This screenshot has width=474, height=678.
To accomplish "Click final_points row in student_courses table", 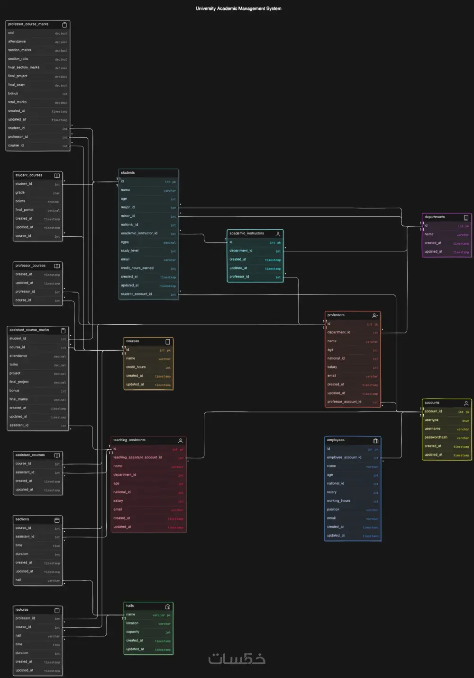I will [37, 210].
